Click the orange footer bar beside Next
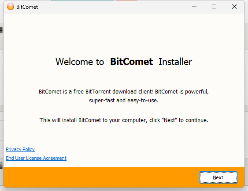Image resolution: width=248 pixels, height=191 pixels. 101,177
